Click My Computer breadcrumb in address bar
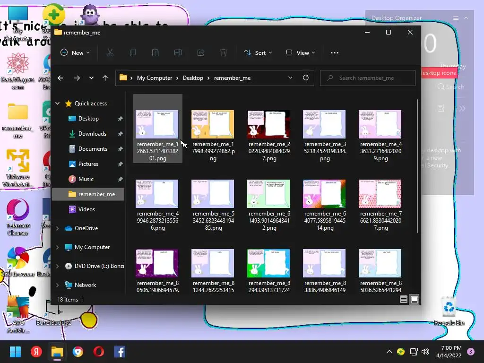 pos(155,78)
